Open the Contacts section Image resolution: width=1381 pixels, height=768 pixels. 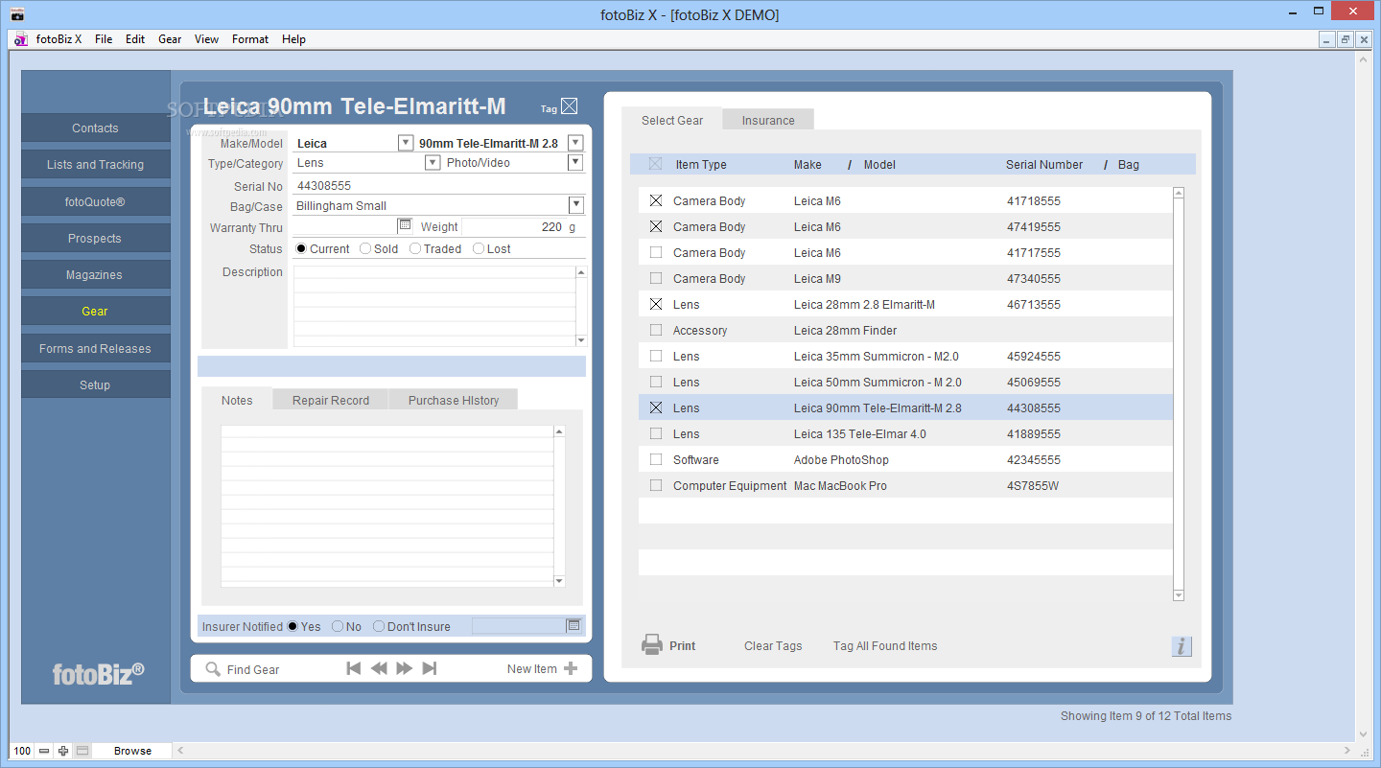95,128
